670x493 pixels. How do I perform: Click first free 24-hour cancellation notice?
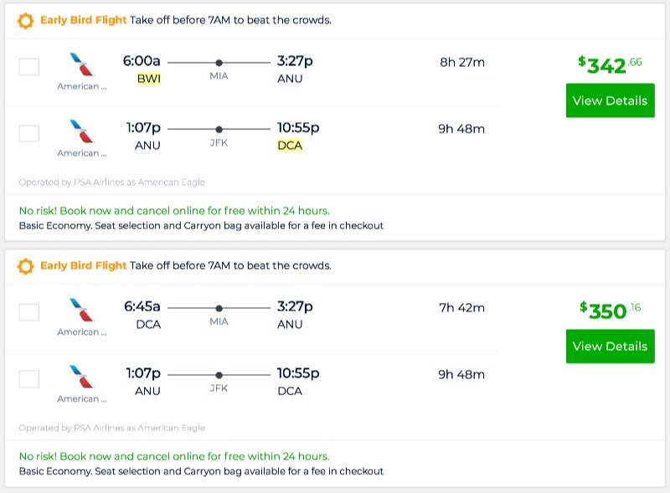[x=173, y=211]
